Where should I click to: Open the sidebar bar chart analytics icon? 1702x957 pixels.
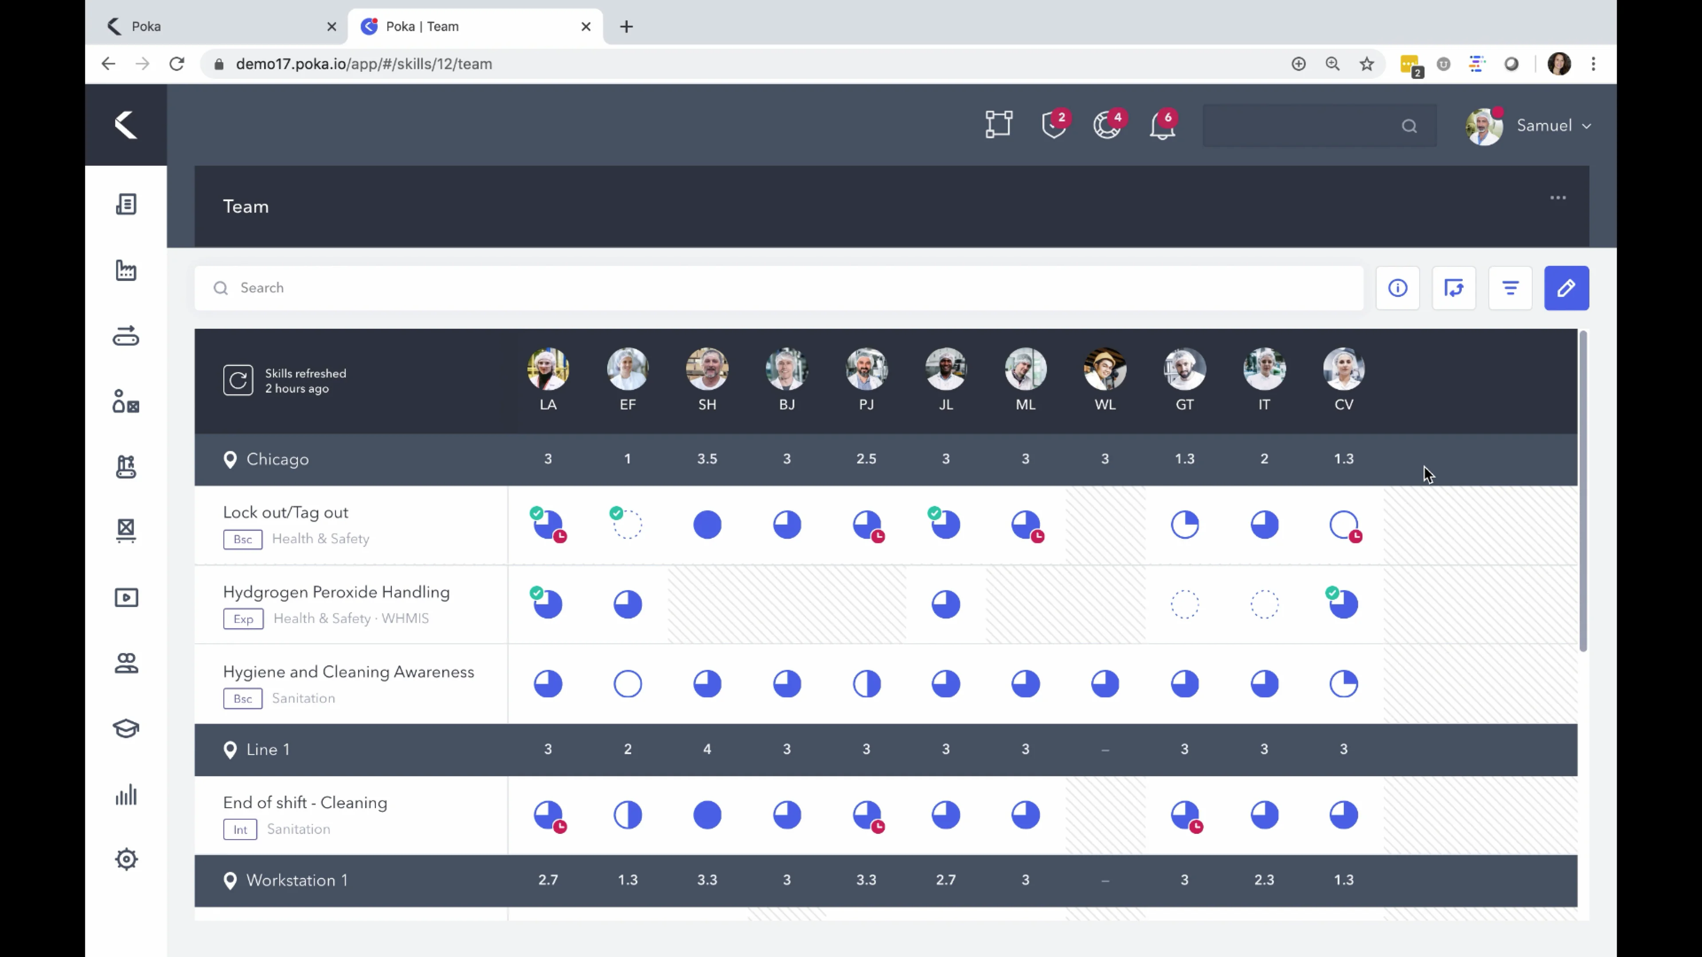click(125, 794)
